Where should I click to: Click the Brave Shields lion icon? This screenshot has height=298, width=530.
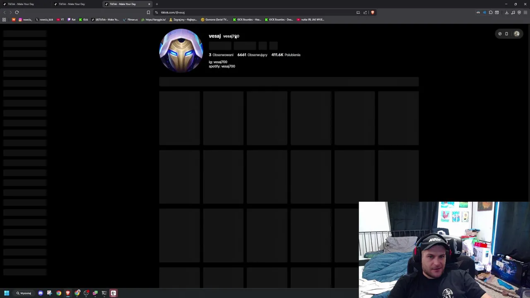pyautogui.click(x=372, y=12)
